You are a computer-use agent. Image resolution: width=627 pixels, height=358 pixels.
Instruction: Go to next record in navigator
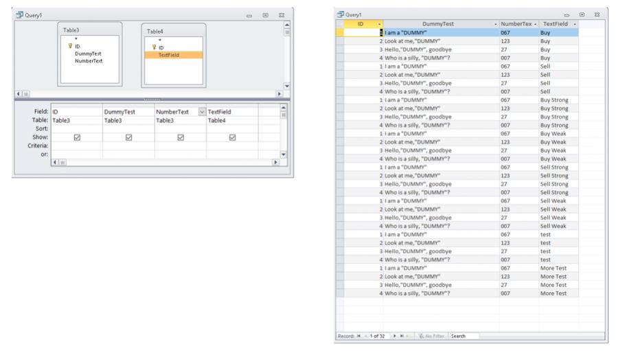(x=394, y=336)
